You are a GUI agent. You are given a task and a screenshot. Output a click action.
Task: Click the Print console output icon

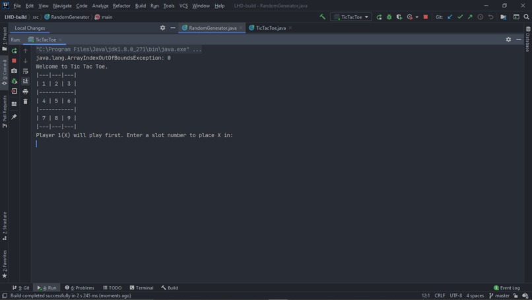(x=26, y=91)
